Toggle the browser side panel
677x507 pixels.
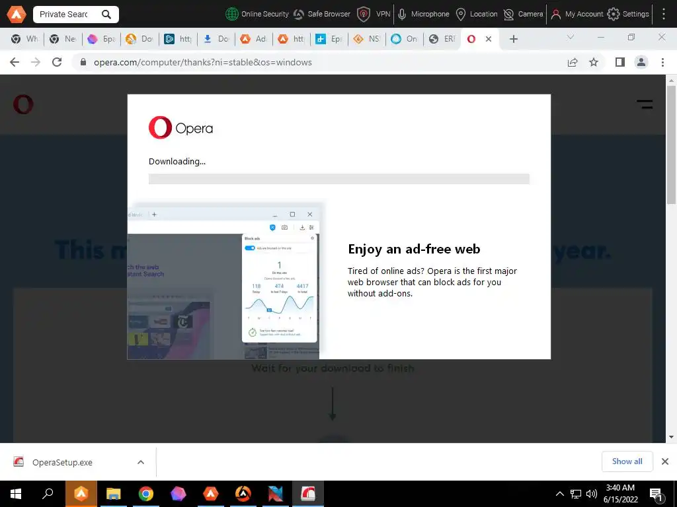(620, 62)
